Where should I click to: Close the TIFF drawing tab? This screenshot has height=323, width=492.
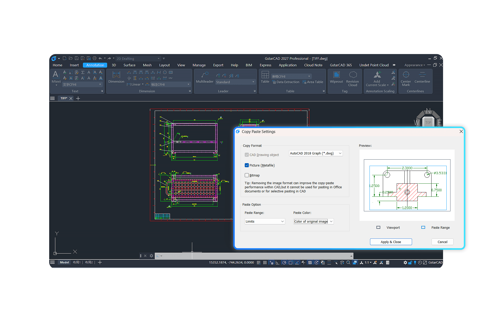point(71,98)
